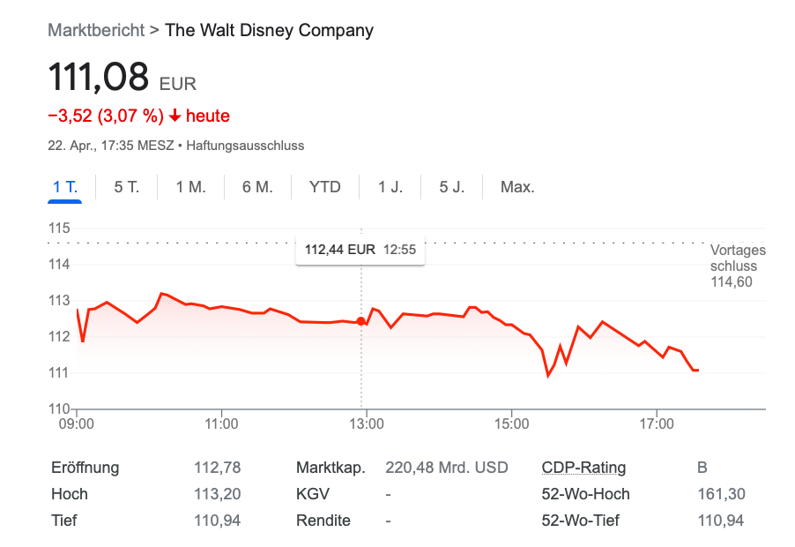Click the Vortagesschluss 114,60 label
795x547 pixels.
[x=738, y=266]
